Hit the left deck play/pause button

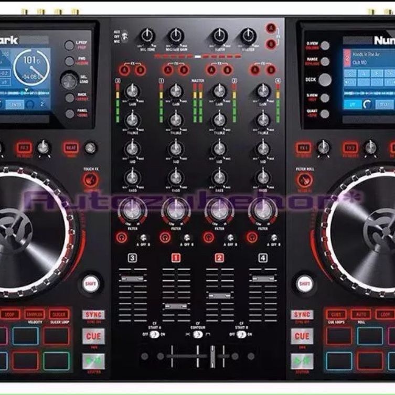pyautogui.click(x=93, y=361)
